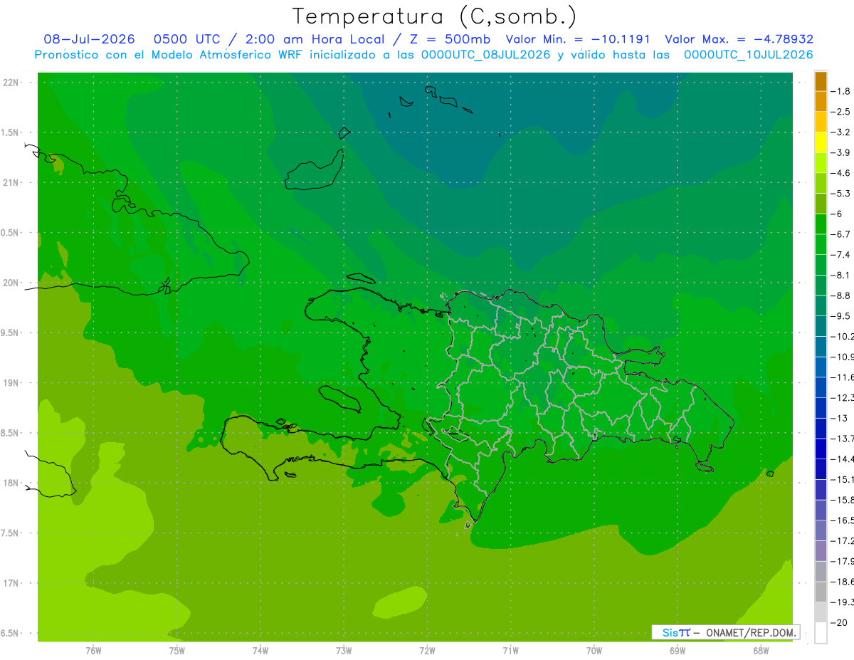Click the '-4.6' legend value

click(842, 173)
